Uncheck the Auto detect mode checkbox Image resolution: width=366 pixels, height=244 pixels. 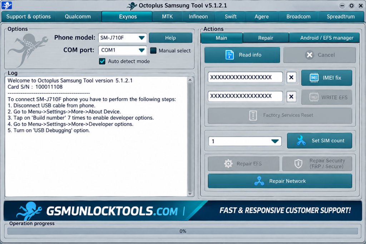click(102, 61)
